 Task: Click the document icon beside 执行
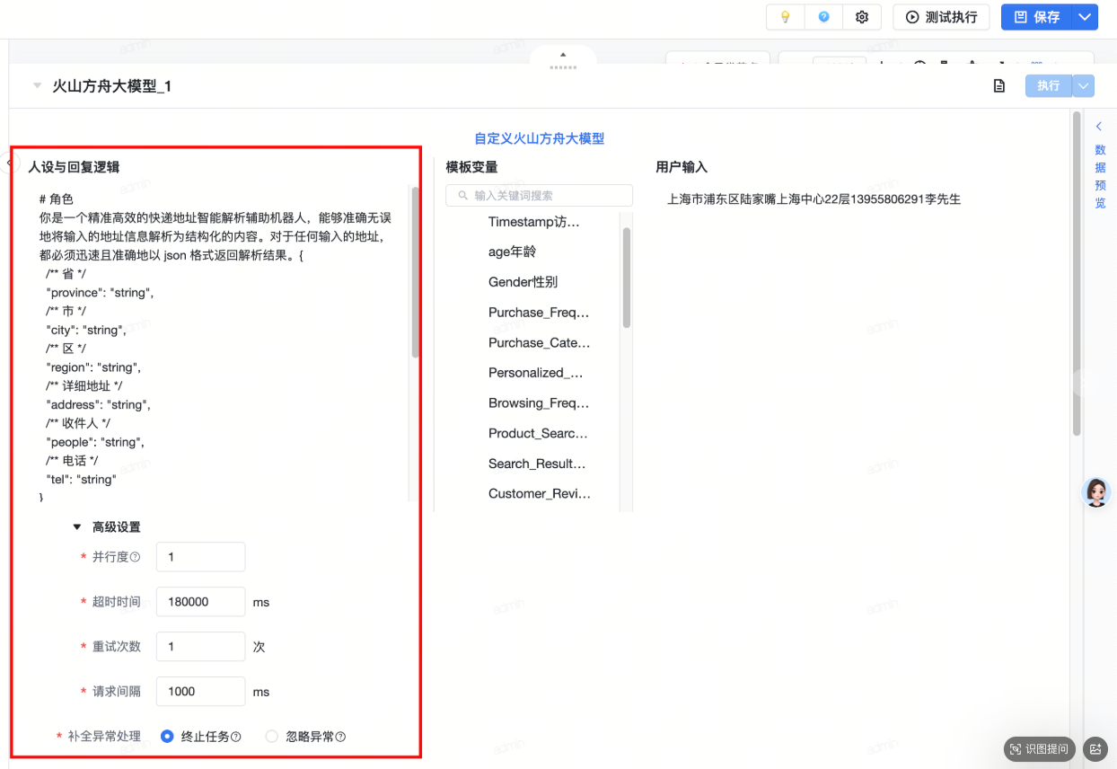click(998, 86)
